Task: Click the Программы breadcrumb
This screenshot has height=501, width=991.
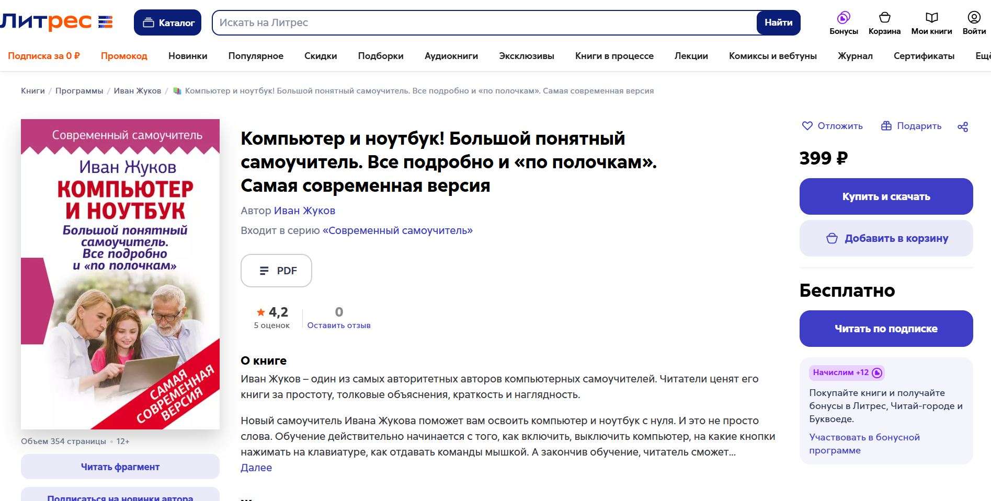Action: 79,91
